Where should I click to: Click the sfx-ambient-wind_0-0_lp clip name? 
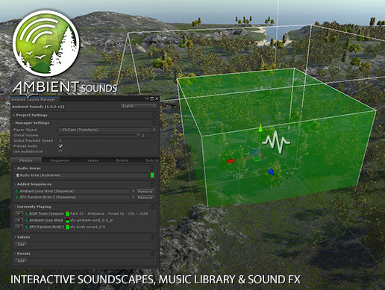(92, 220)
